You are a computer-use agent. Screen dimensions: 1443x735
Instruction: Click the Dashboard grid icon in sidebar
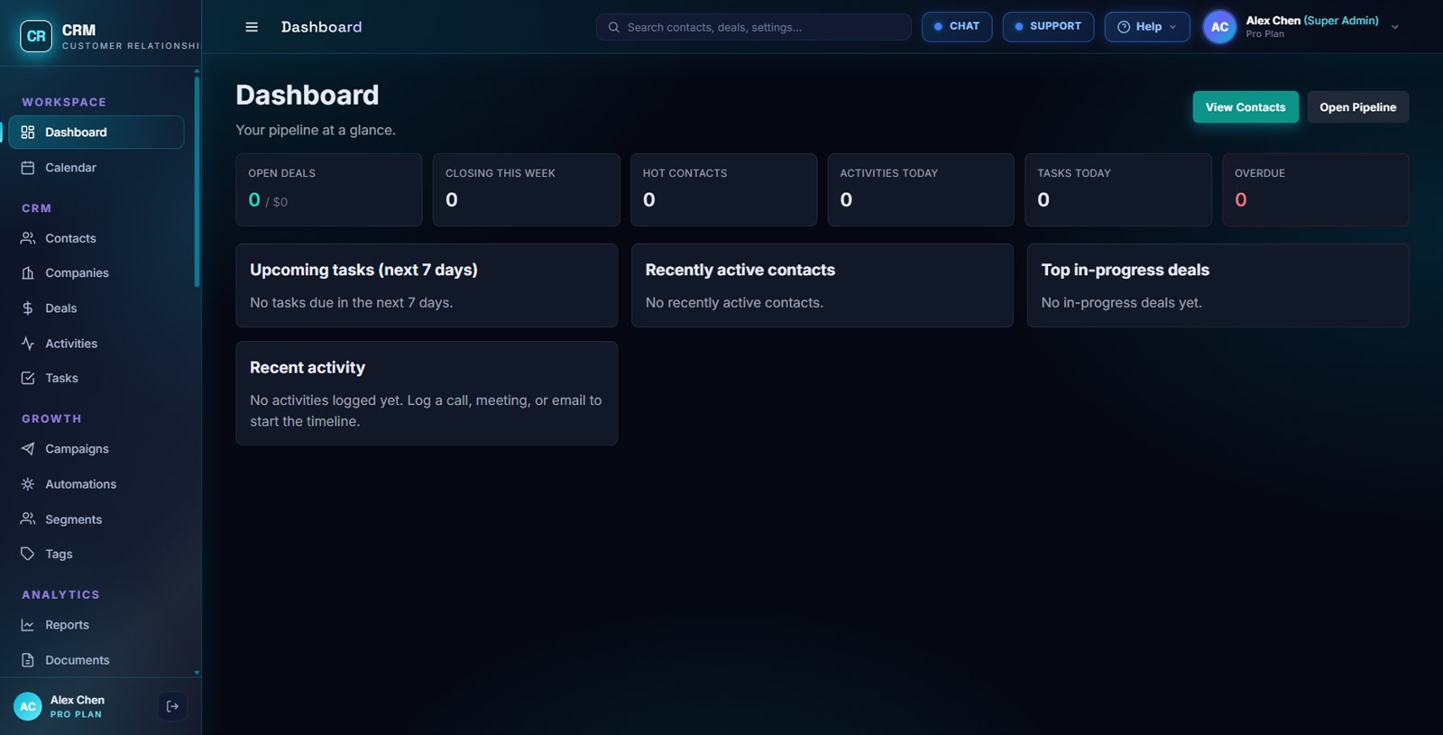[28, 133]
